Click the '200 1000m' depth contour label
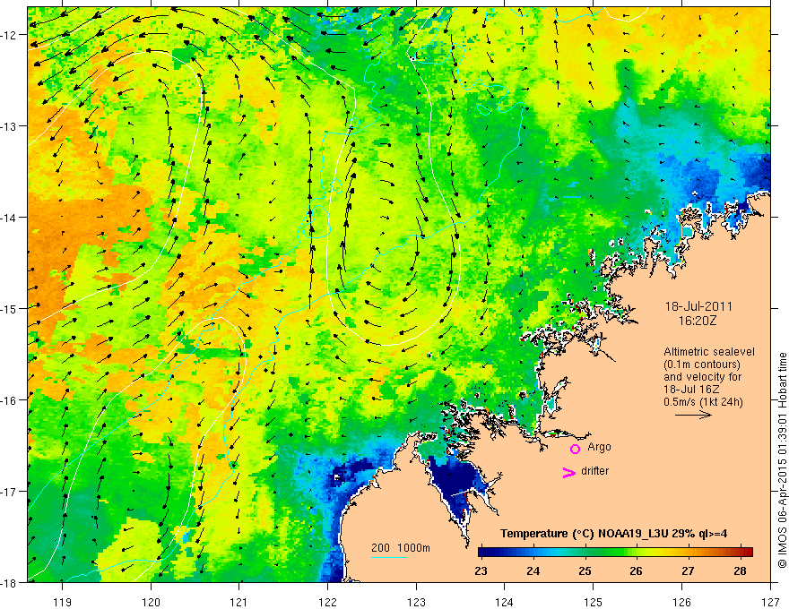The width and height of the screenshot is (789, 609). point(401,548)
